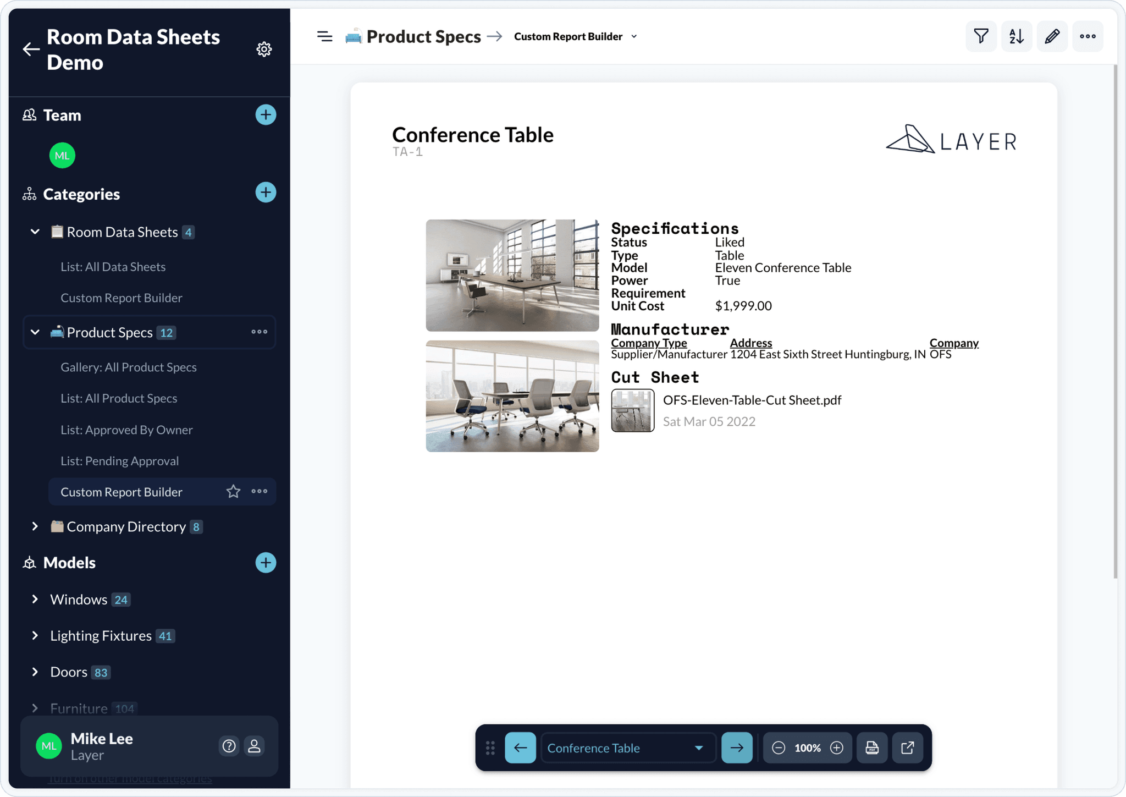
Task: Open the Conference Table record dropdown
Action: tap(698, 747)
